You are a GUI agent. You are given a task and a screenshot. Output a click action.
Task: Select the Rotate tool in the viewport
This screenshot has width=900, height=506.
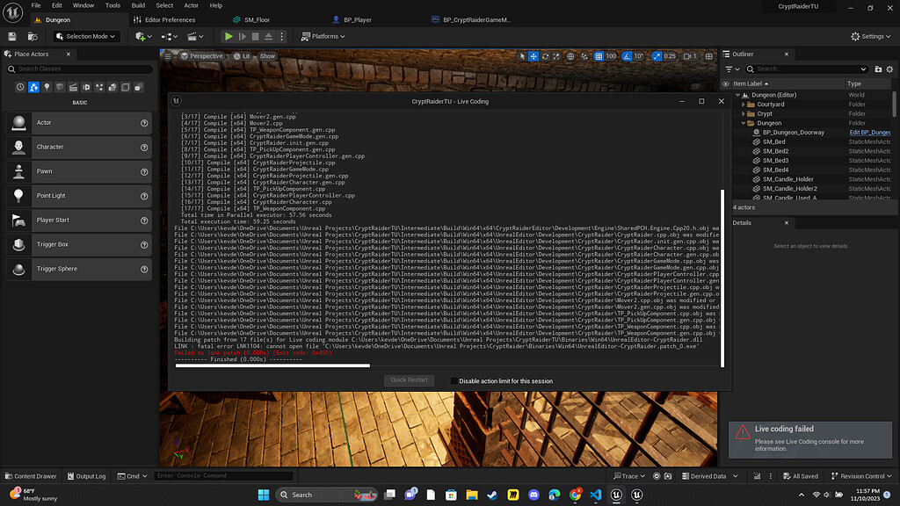pyautogui.click(x=545, y=56)
